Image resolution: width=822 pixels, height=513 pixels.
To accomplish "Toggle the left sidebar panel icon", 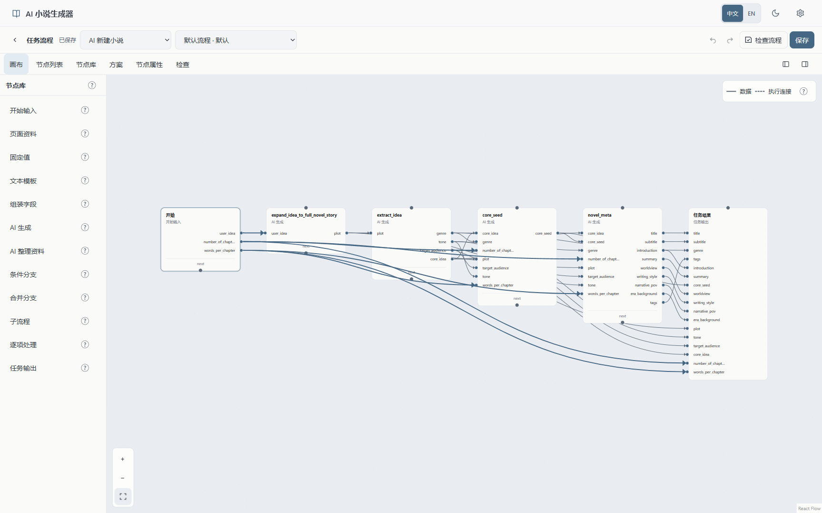I will [786, 64].
